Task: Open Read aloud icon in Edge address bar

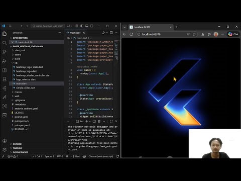Action: point(188,34)
